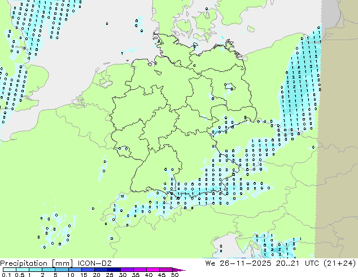Click the 5–10 mm legend color swatch
The height and width of the screenshot is (277, 358).
click(62, 270)
